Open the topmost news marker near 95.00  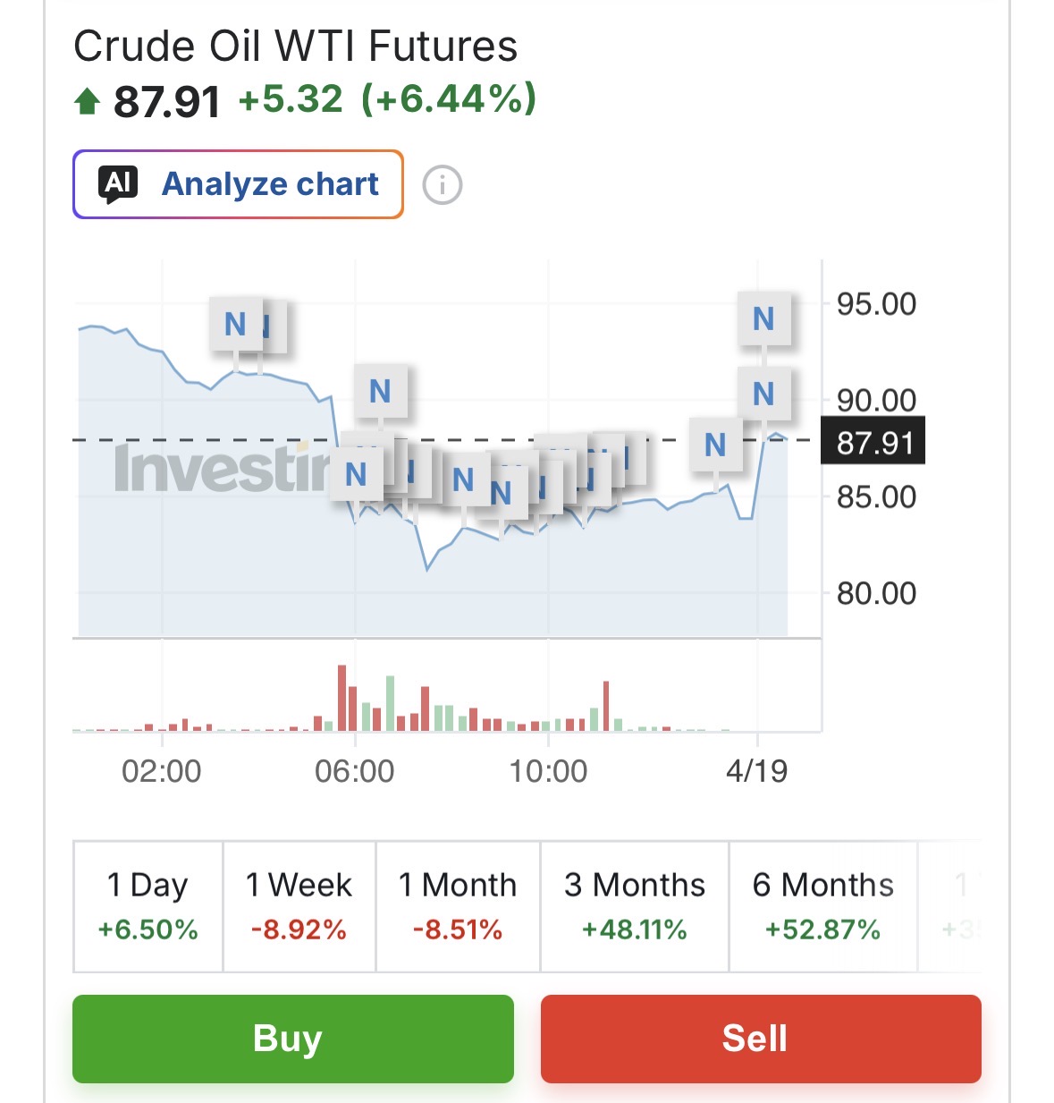point(763,318)
